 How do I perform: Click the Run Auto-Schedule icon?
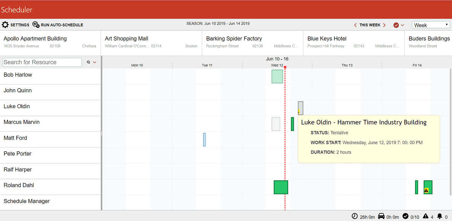(36, 25)
